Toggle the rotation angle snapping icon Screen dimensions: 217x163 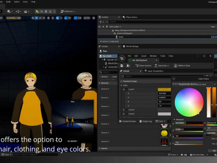tap(66, 18)
